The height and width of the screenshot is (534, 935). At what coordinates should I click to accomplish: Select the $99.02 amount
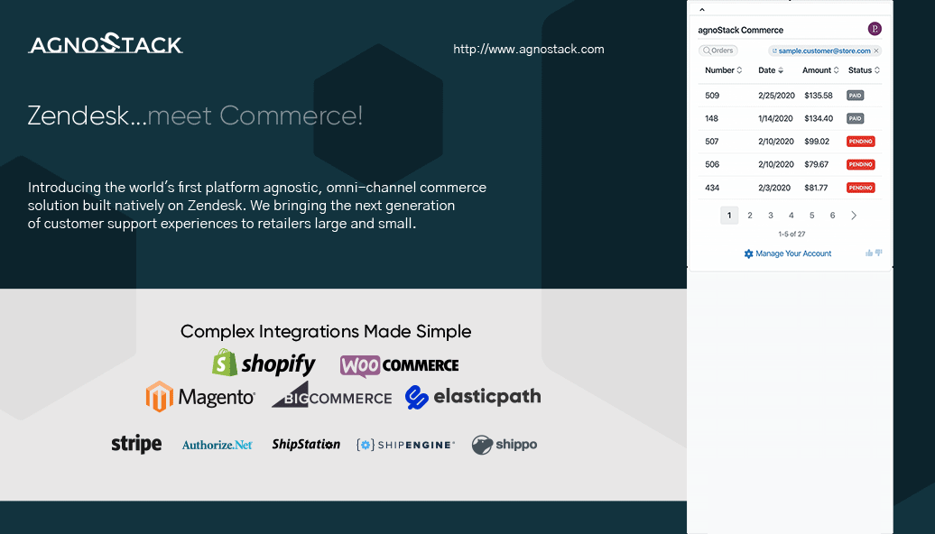817,142
